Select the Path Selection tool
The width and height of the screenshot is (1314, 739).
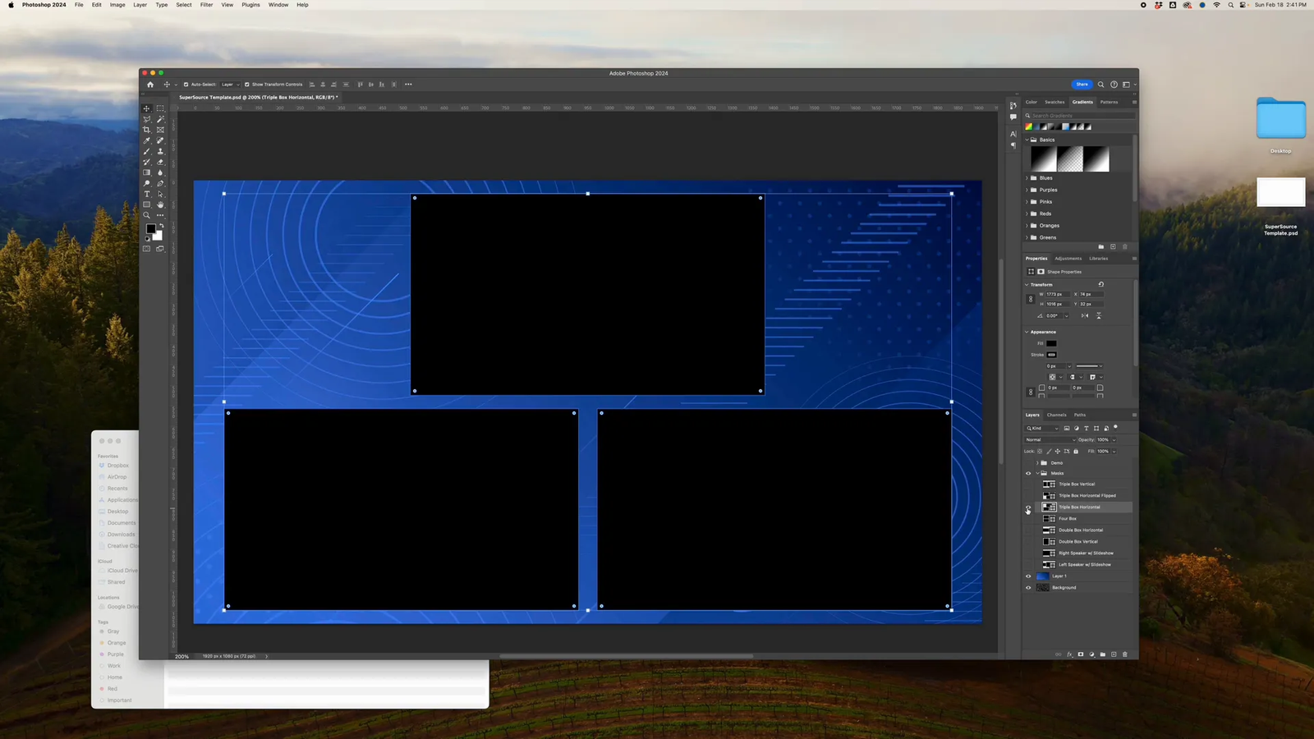coord(160,194)
